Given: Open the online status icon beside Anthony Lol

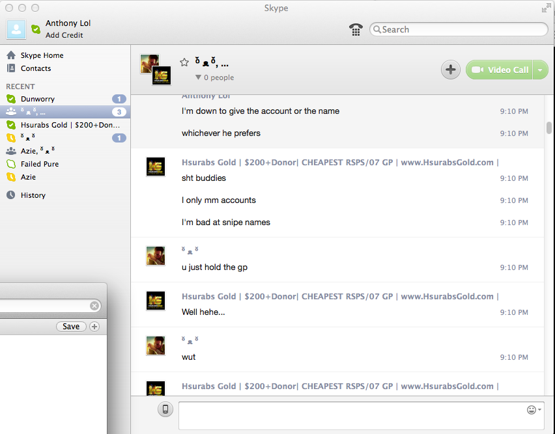Looking at the screenshot, I should [36, 29].
